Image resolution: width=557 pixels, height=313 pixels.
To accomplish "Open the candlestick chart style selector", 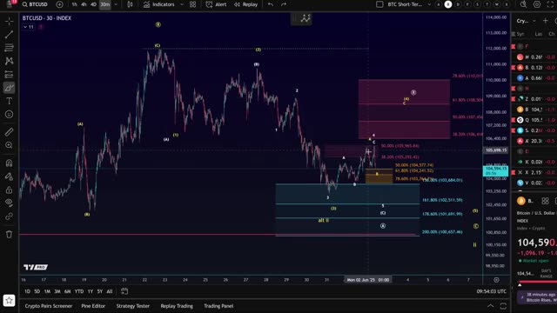I will (130, 4).
